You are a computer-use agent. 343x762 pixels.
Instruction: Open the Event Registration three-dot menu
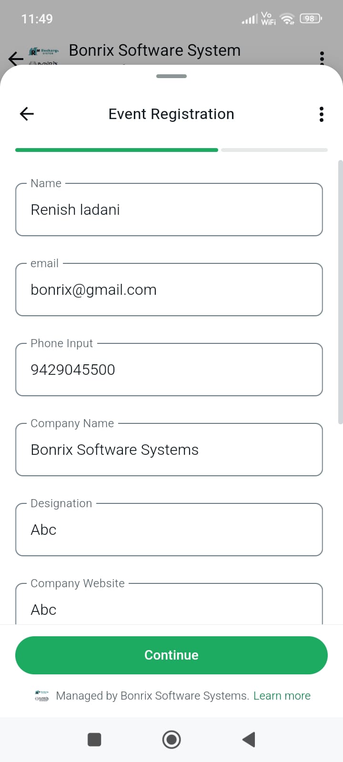(322, 114)
